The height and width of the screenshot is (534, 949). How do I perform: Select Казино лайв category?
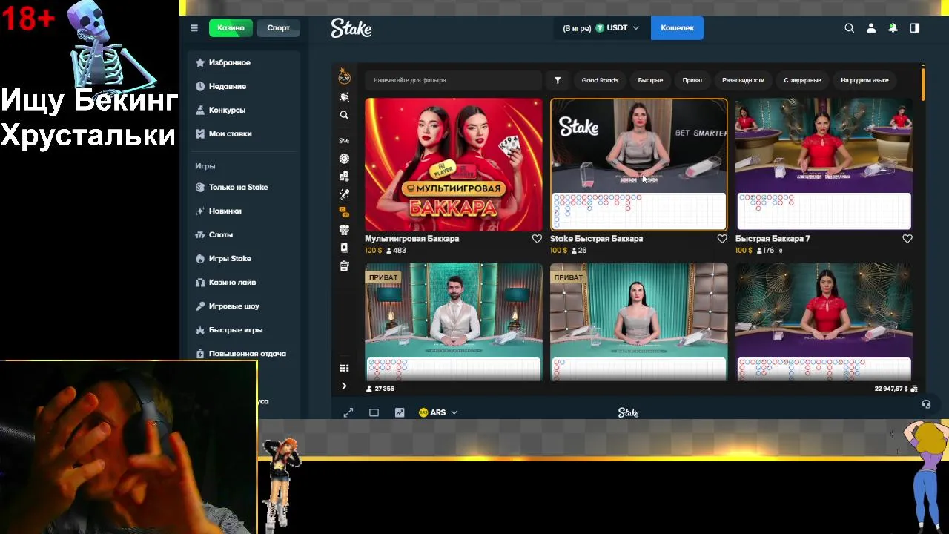click(x=245, y=283)
